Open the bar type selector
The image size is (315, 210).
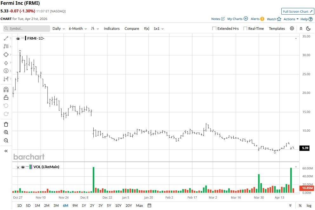coord(95,29)
